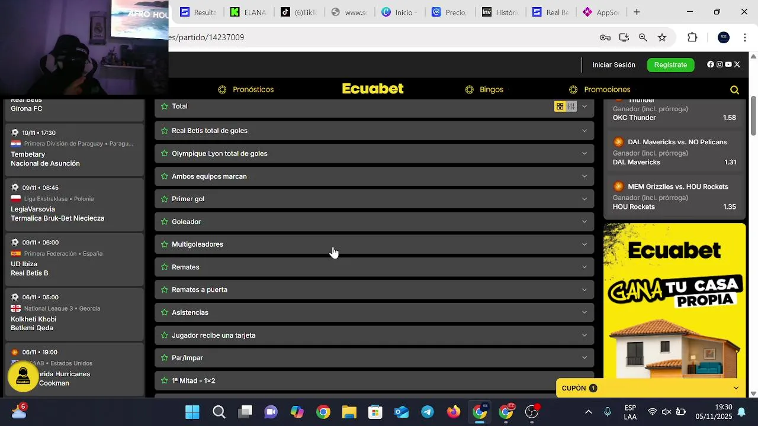The image size is (758, 426).
Task: Click the install app icon in address bar
Action: pos(624,37)
